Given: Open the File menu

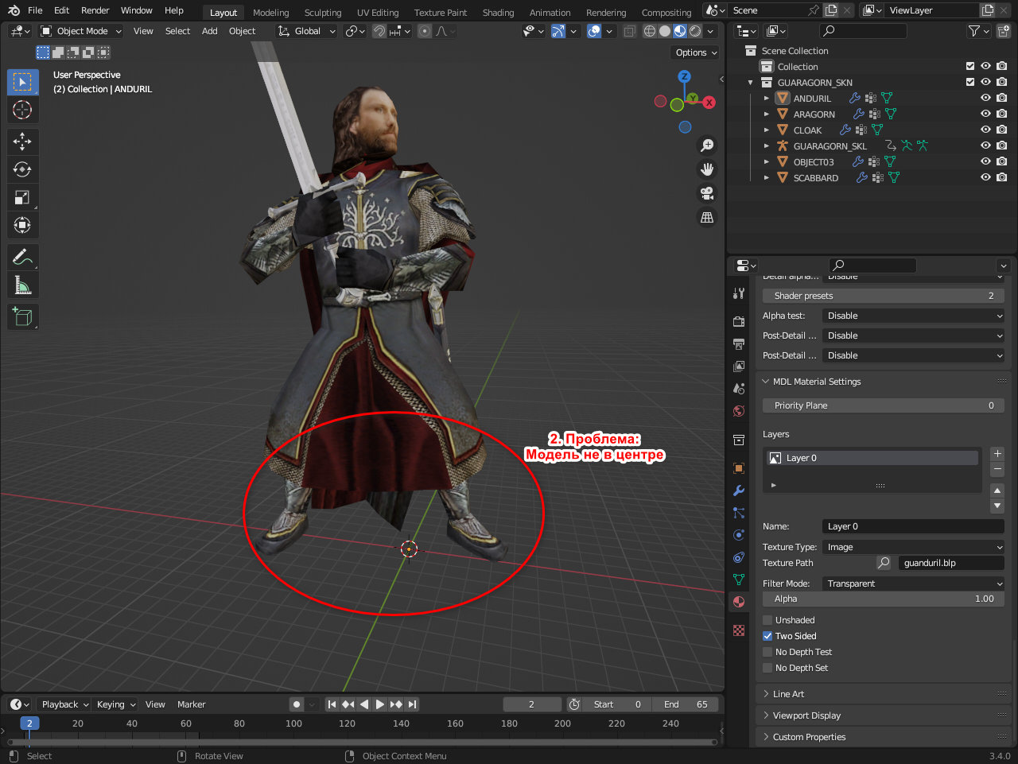Looking at the screenshot, I should (35, 10).
